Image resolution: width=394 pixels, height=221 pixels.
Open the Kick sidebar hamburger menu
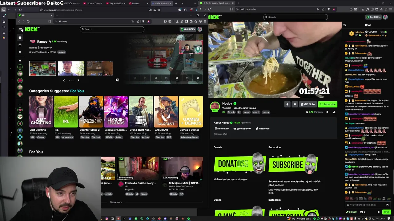click(21, 29)
